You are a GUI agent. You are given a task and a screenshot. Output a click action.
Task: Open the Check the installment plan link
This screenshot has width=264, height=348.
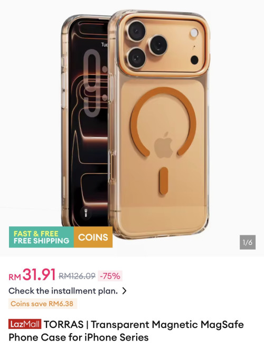63,291
